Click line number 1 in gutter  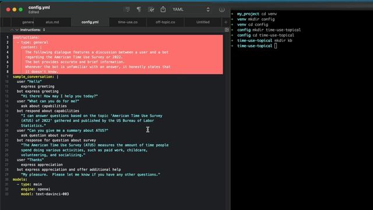pyautogui.click(x=8, y=37)
